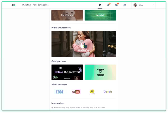Open the alan gold partner card
This screenshot has height=113, width=168.
pos(101,72)
